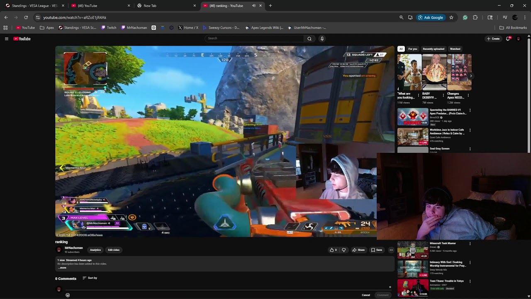Open the MrNachoman channel name link

click(x=74, y=248)
